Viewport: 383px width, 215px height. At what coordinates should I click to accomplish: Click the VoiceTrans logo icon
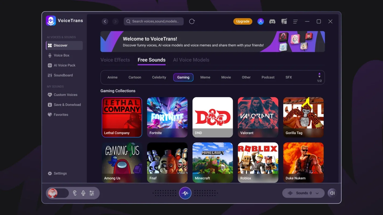tap(51, 21)
